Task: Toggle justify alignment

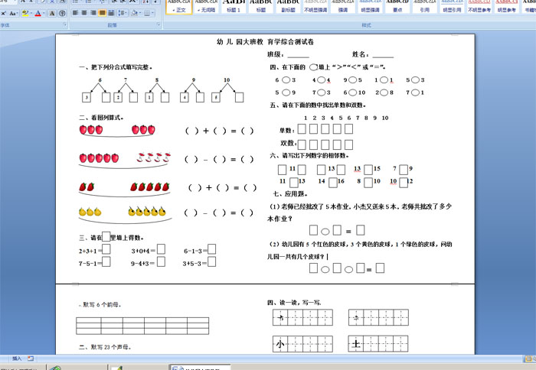Action: point(102,13)
